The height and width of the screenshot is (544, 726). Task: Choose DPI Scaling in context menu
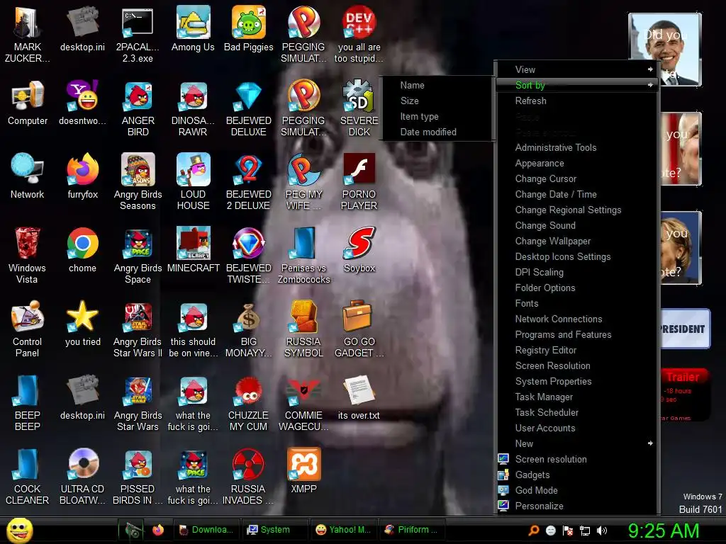[x=576, y=272]
